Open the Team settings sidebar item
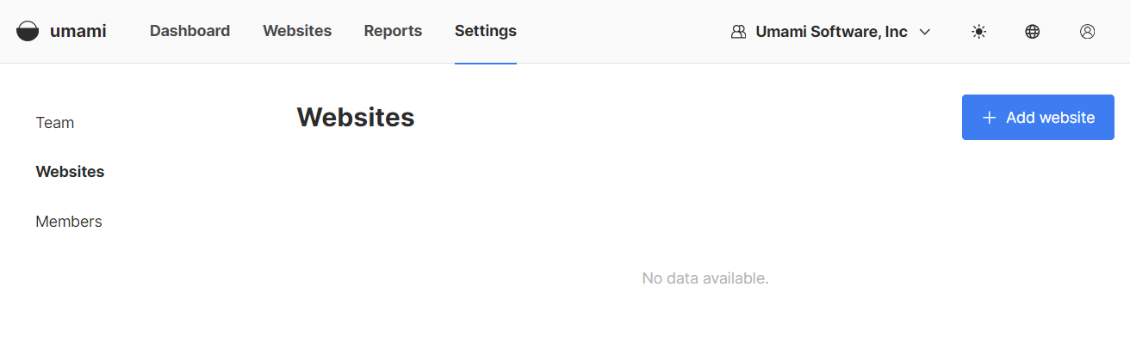 pyautogui.click(x=55, y=123)
